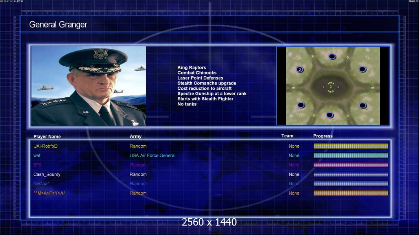Select player name "wat"
Viewport: 419px width, 235px height.
(37, 155)
